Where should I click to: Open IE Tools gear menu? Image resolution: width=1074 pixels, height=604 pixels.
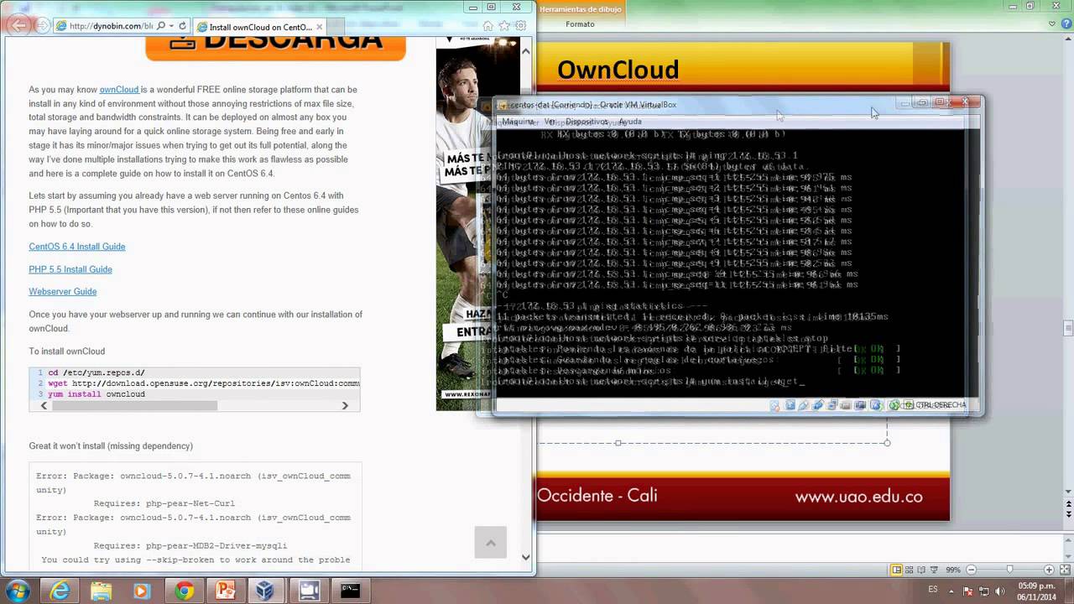[x=522, y=26]
